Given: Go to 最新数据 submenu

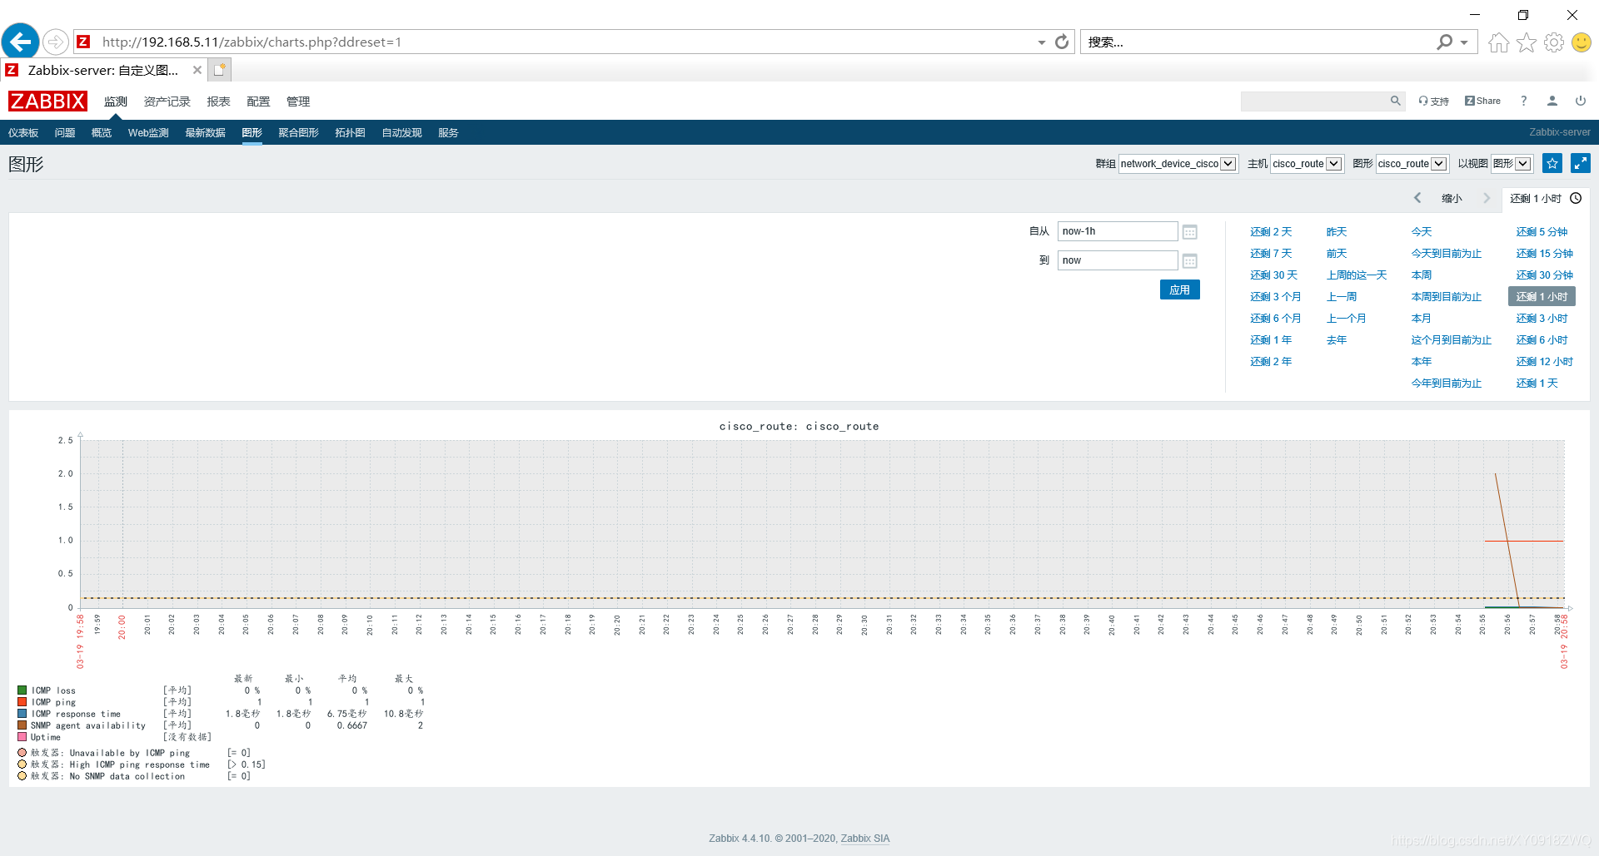Looking at the screenshot, I should tap(205, 133).
